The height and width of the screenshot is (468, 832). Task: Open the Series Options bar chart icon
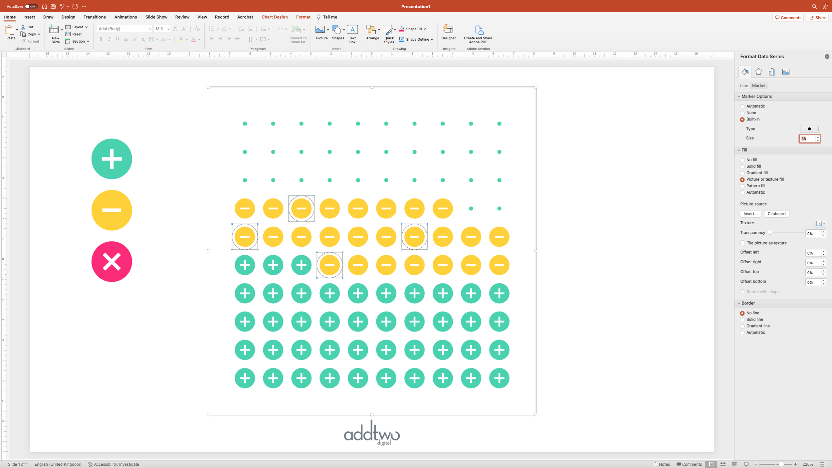(772, 72)
